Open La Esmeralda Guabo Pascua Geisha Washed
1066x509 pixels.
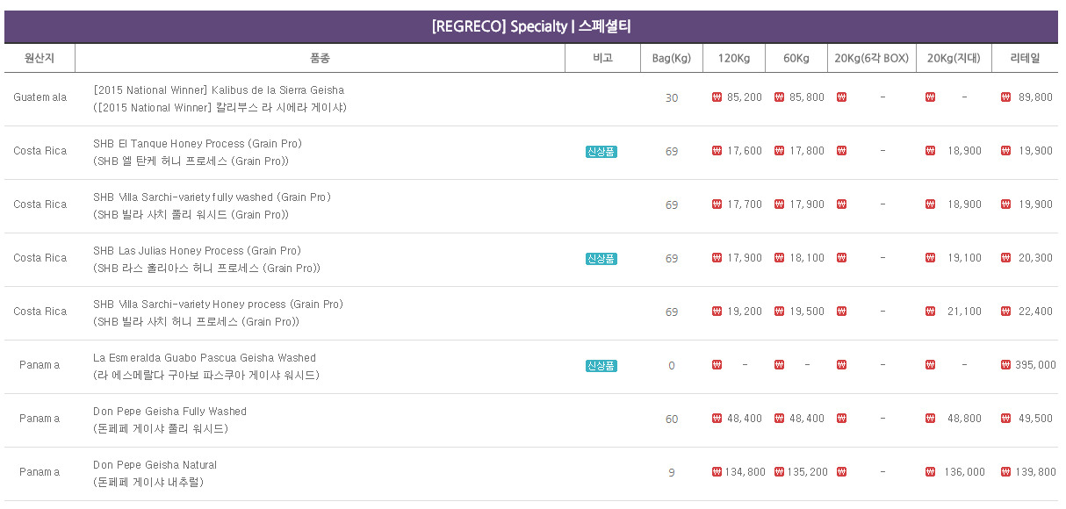pos(205,358)
